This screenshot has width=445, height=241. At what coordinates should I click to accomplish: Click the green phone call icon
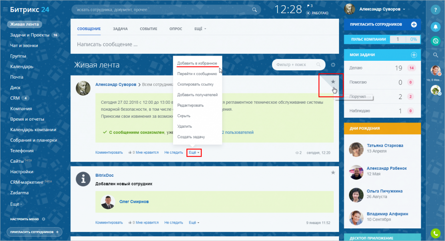pyautogui.click(x=435, y=233)
